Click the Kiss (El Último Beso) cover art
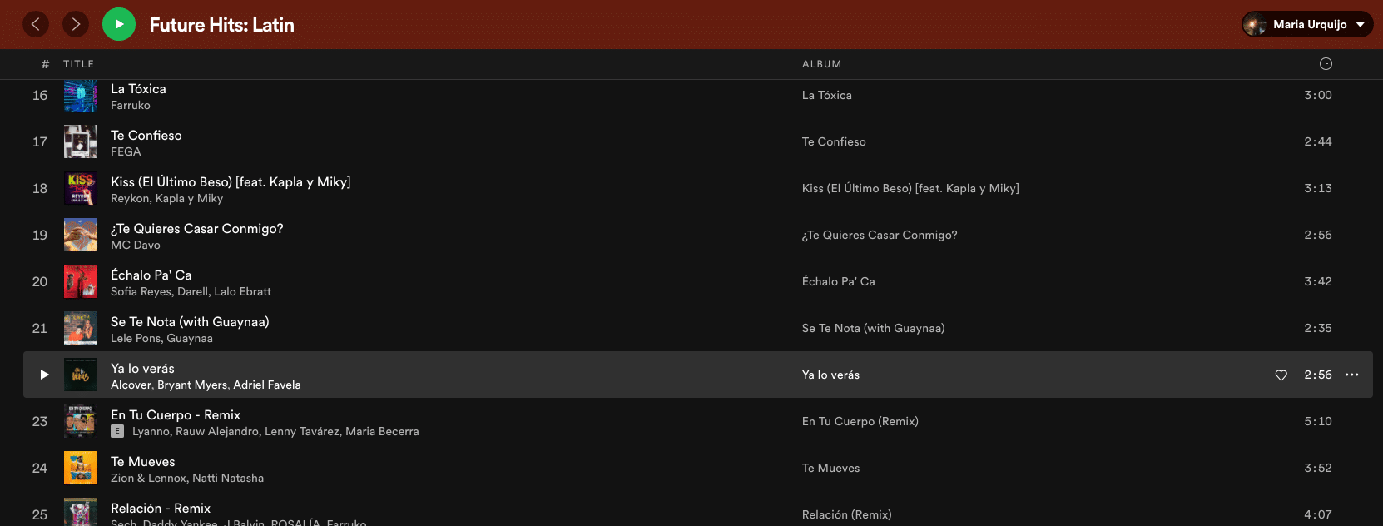This screenshot has height=526, width=1383. pyautogui.click(x=81, y=189)
